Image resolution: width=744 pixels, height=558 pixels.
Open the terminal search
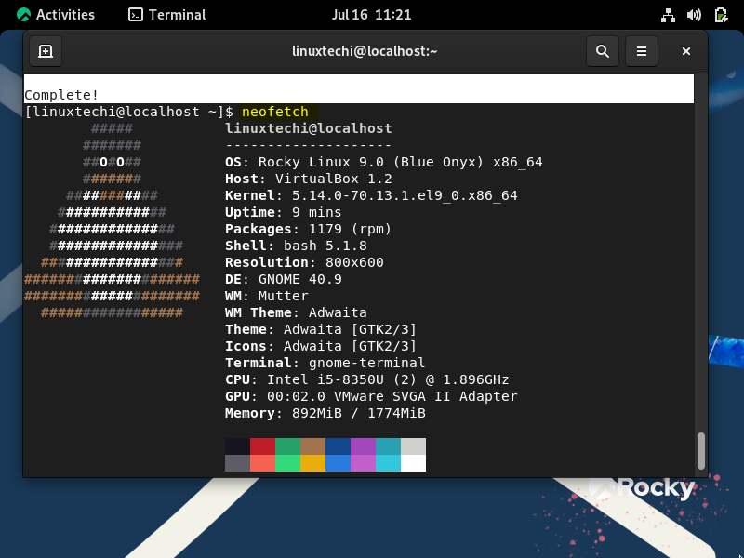[x=602, y=51]
